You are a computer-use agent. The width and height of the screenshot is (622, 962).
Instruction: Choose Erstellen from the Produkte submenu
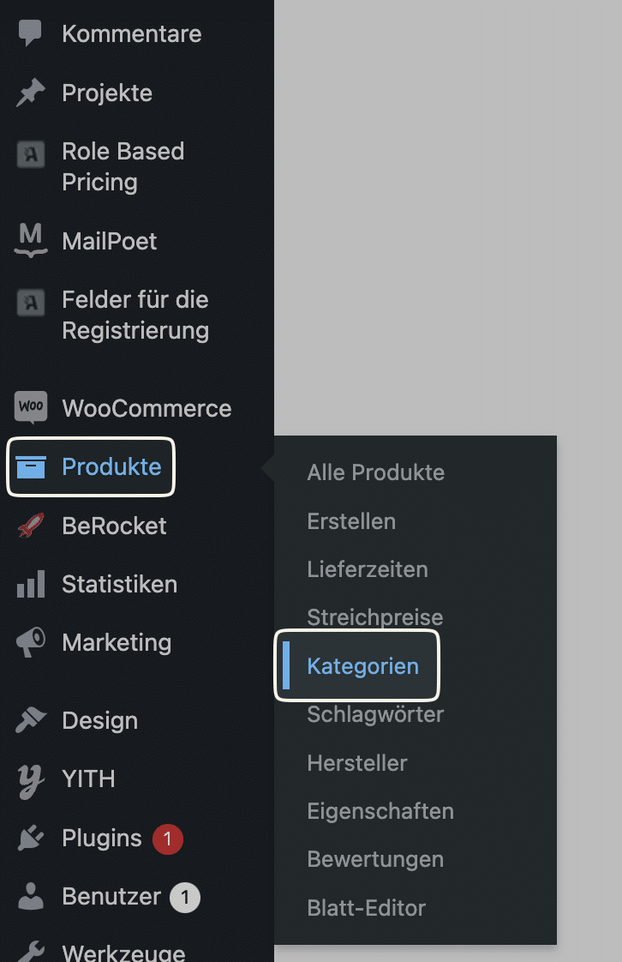[351, 521]
